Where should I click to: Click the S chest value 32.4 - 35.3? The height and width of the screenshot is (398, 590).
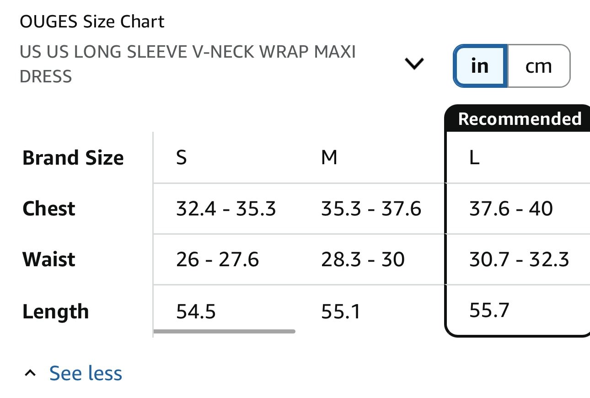pos(226,209)
